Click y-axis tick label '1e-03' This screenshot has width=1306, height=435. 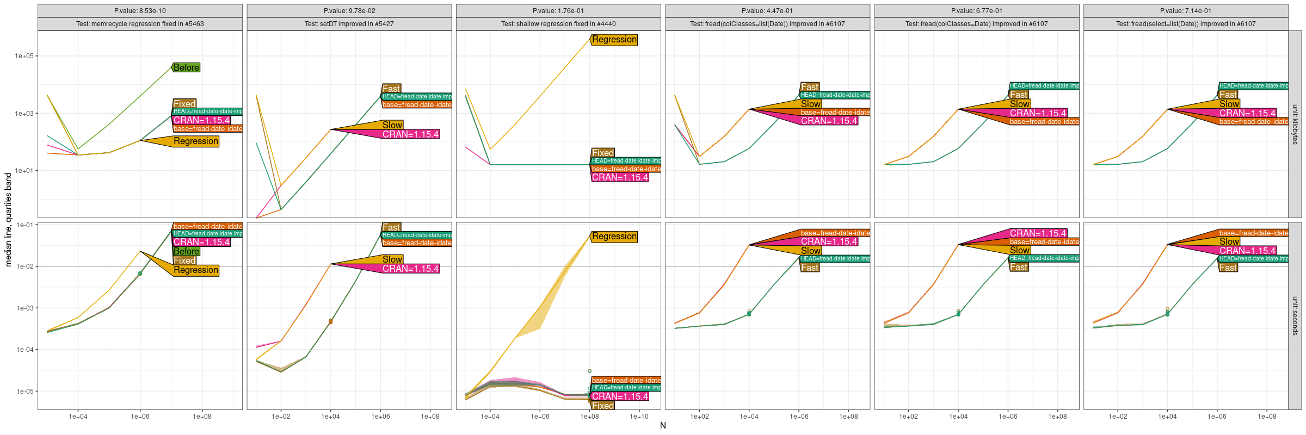click(24, 308)
